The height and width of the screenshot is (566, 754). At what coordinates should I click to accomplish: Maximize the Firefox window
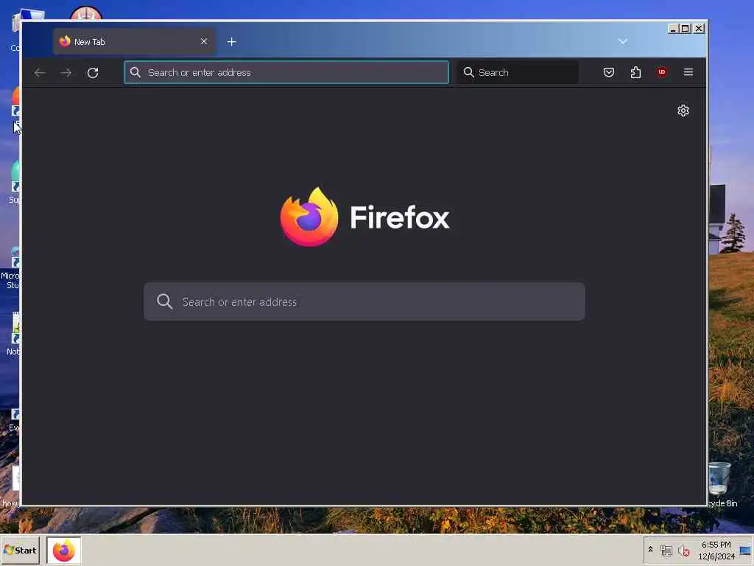click(x=686, y=29)
